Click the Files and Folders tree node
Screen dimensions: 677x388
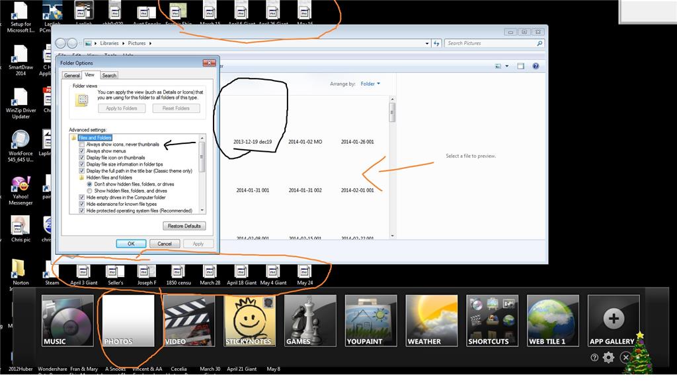pyautogui.click(x=95, y=137)
